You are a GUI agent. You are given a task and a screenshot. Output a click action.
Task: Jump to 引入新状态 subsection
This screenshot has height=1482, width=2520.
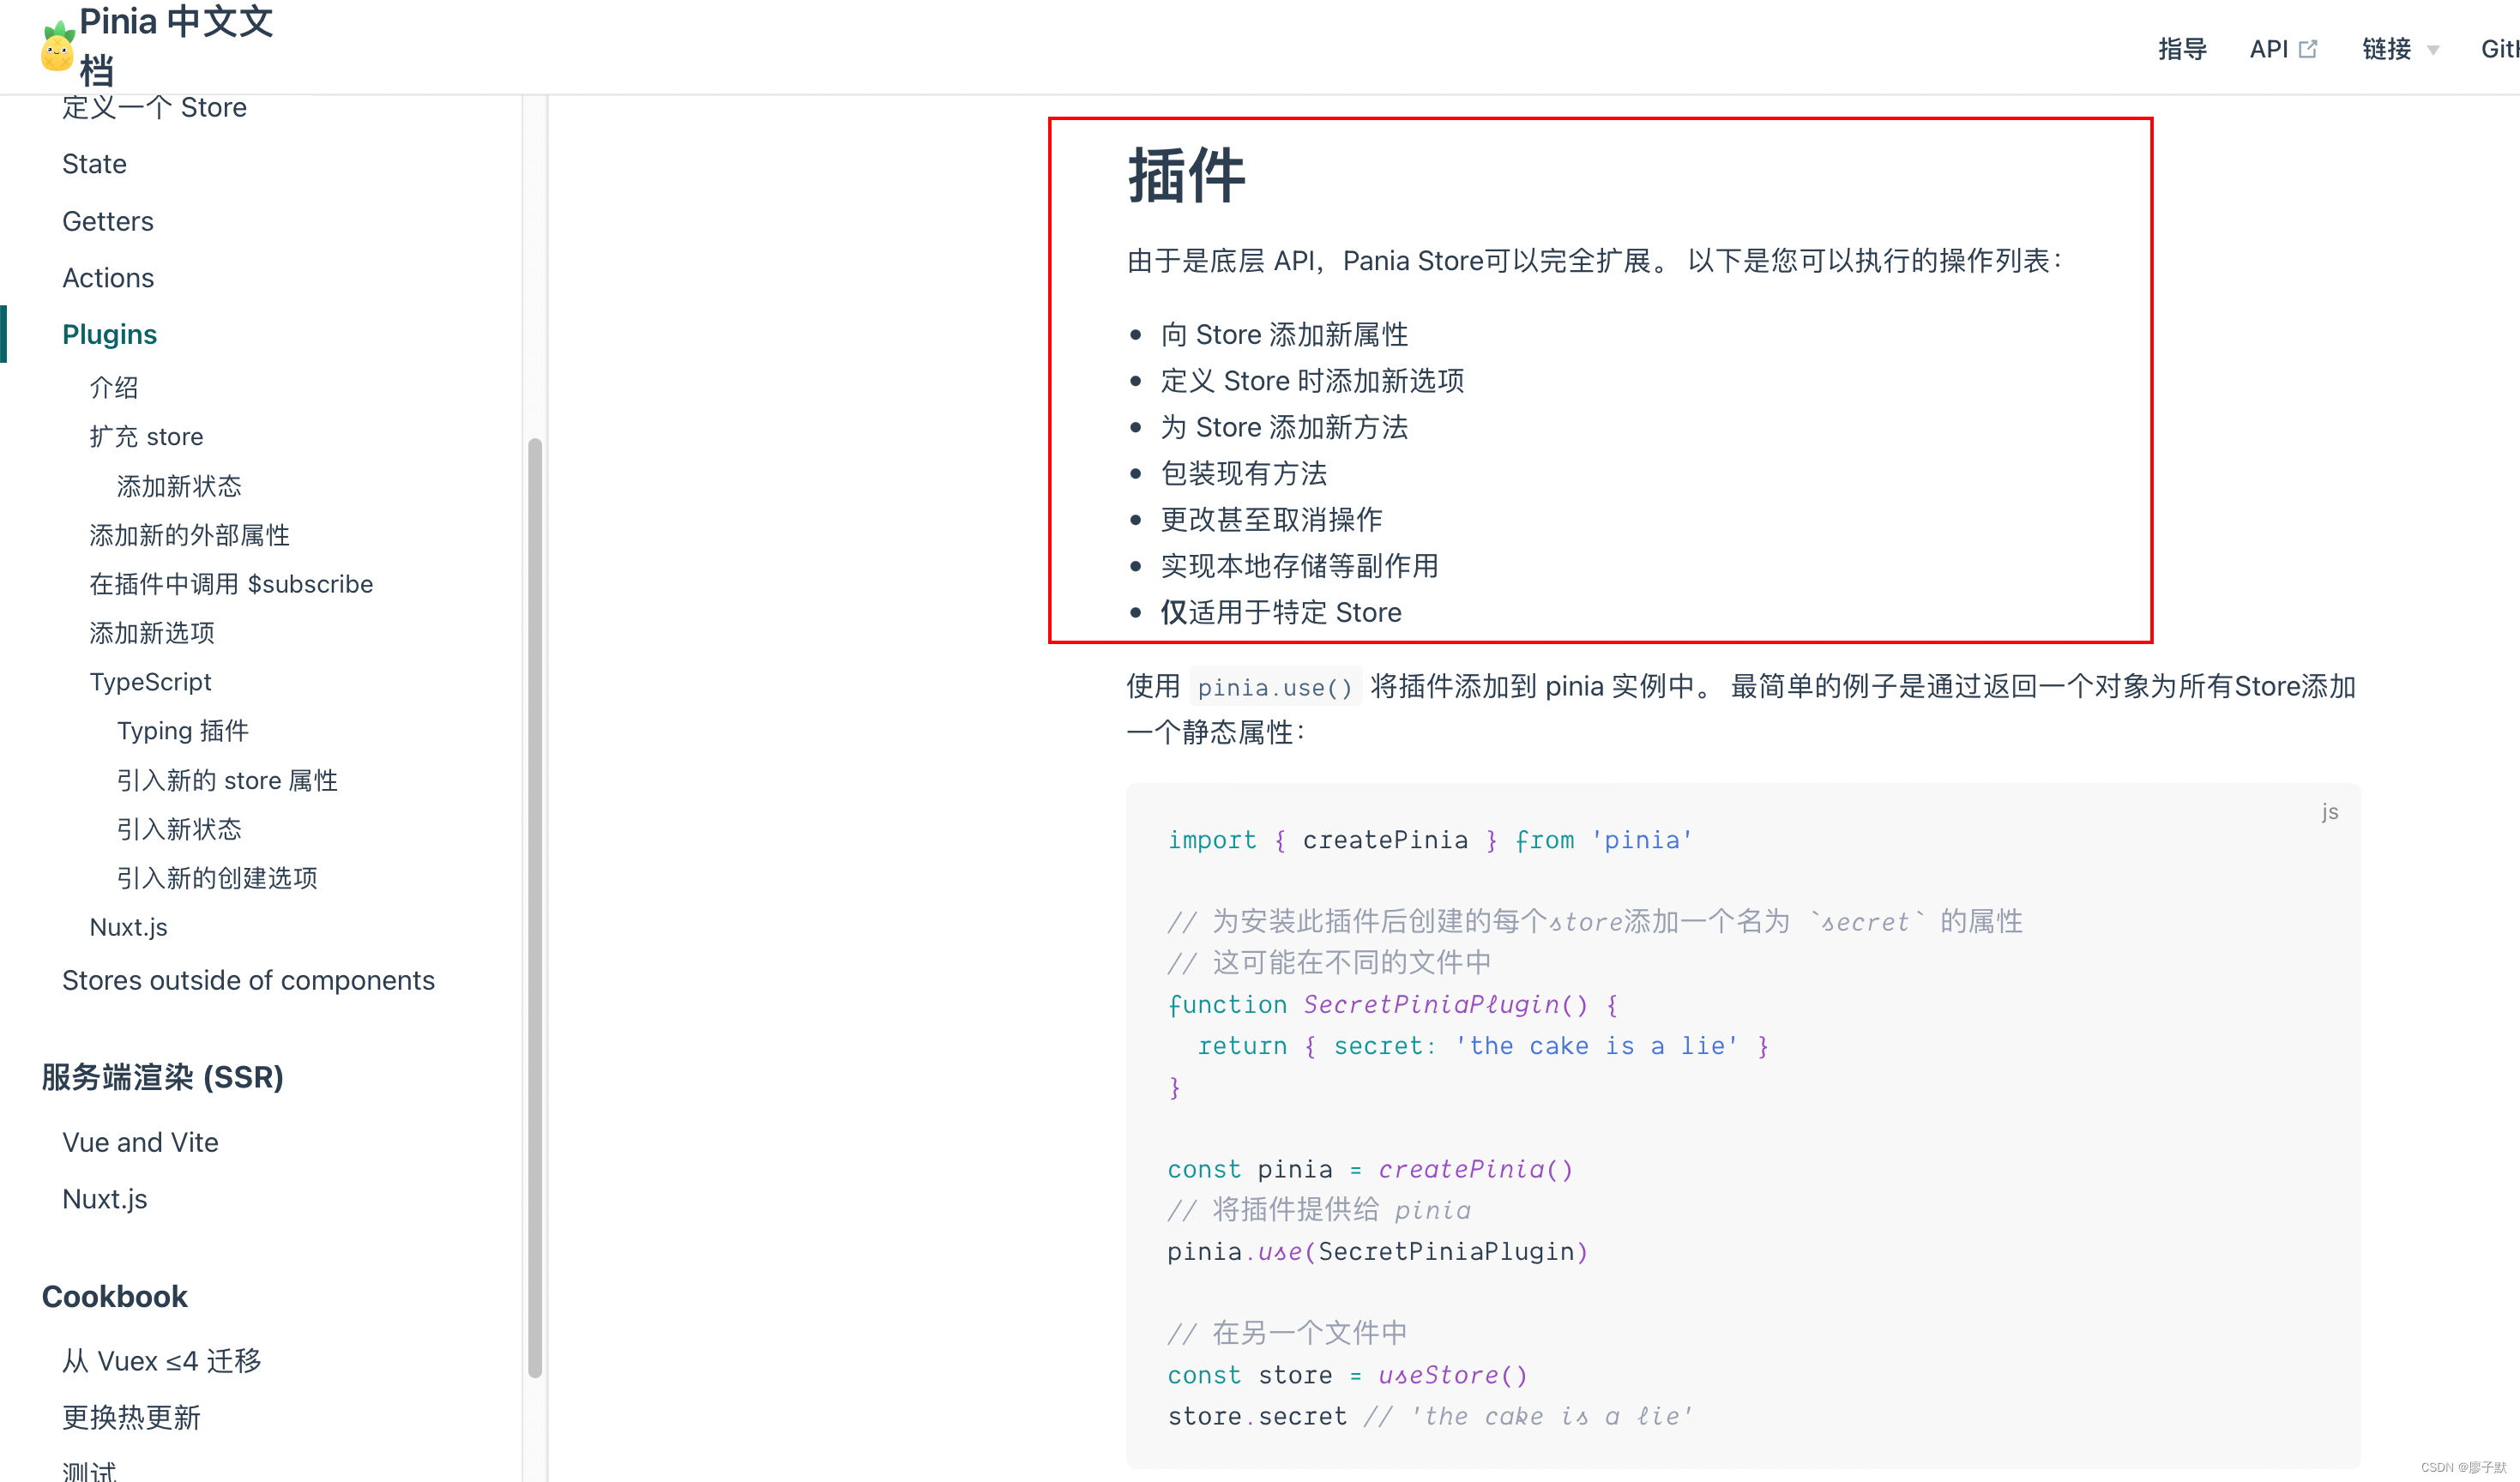[x=179, y=829]
